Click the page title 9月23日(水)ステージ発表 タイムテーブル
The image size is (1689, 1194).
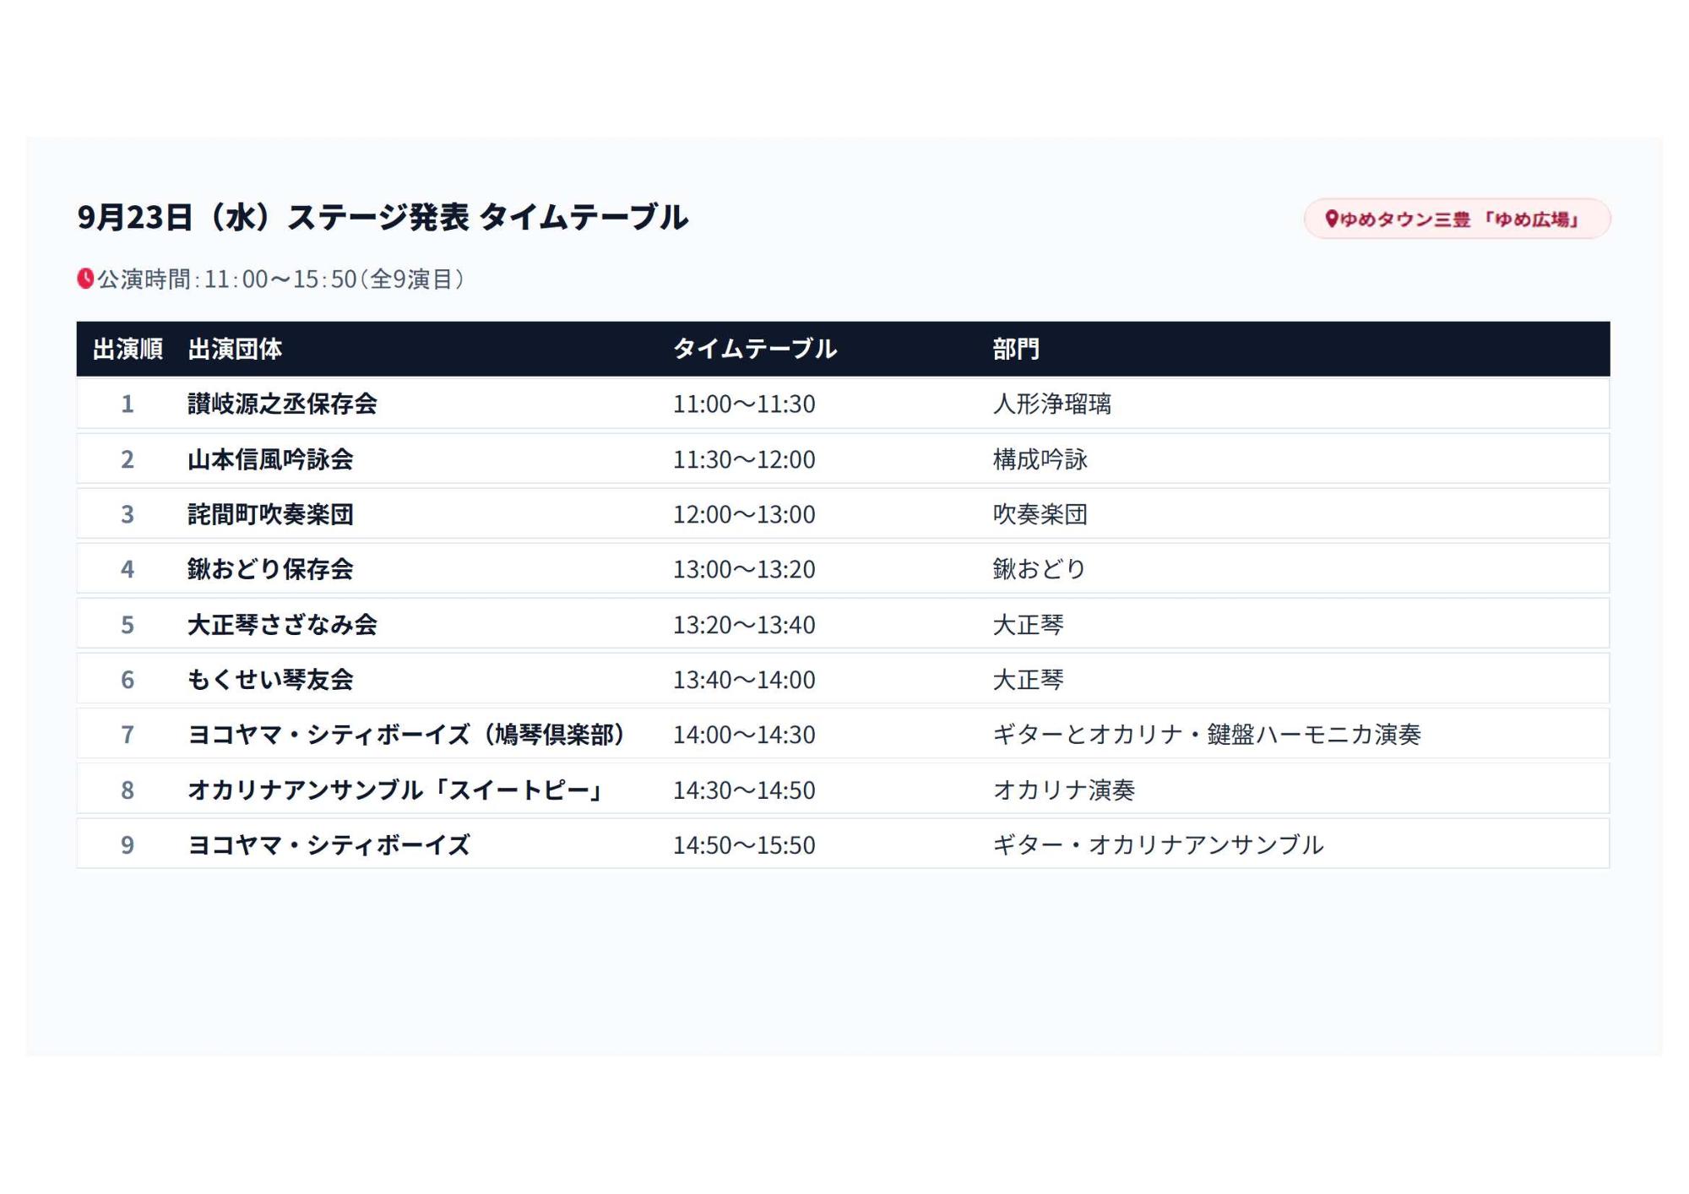(383, 217)
